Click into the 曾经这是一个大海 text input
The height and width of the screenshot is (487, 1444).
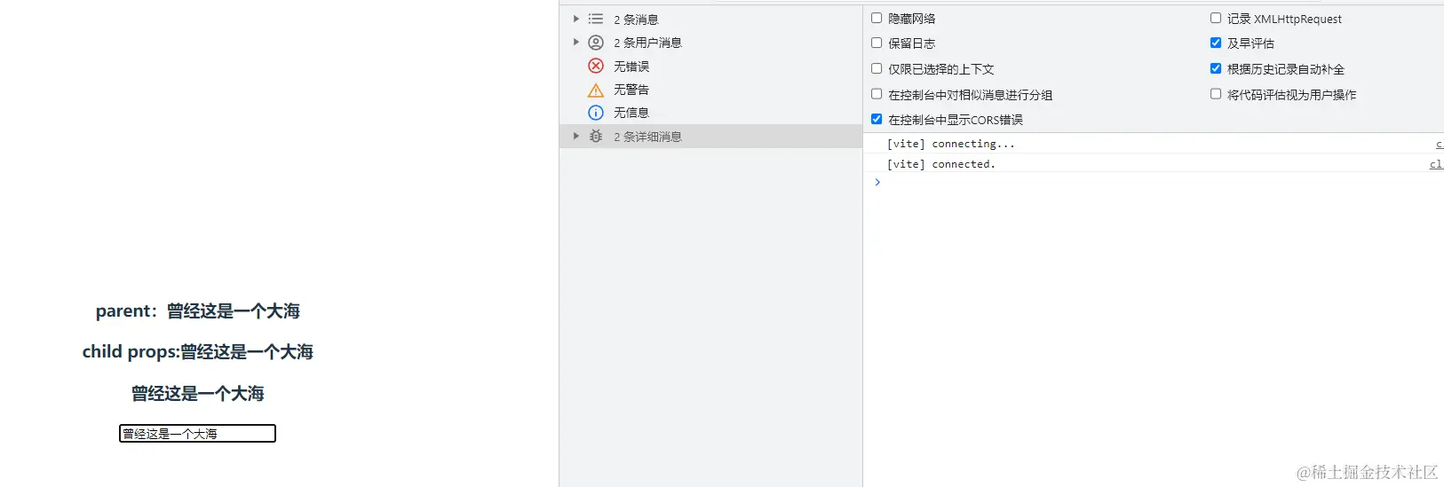tap(197, 433)
